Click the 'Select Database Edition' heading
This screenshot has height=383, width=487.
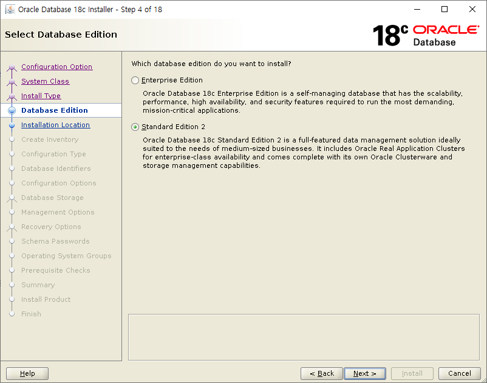click(61, 35)
